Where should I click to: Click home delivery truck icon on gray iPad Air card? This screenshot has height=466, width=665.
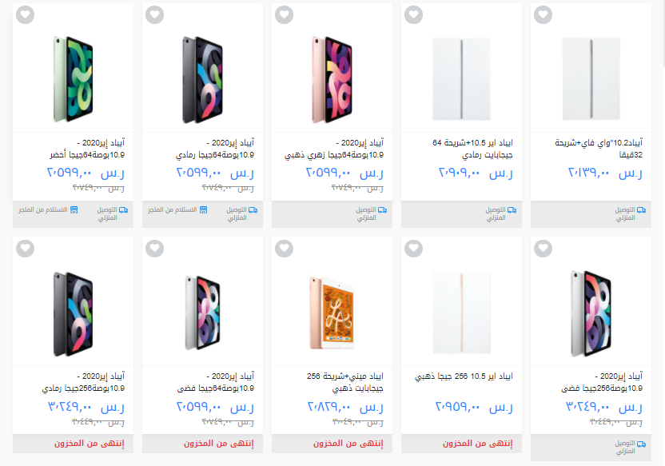click(253, 210)
